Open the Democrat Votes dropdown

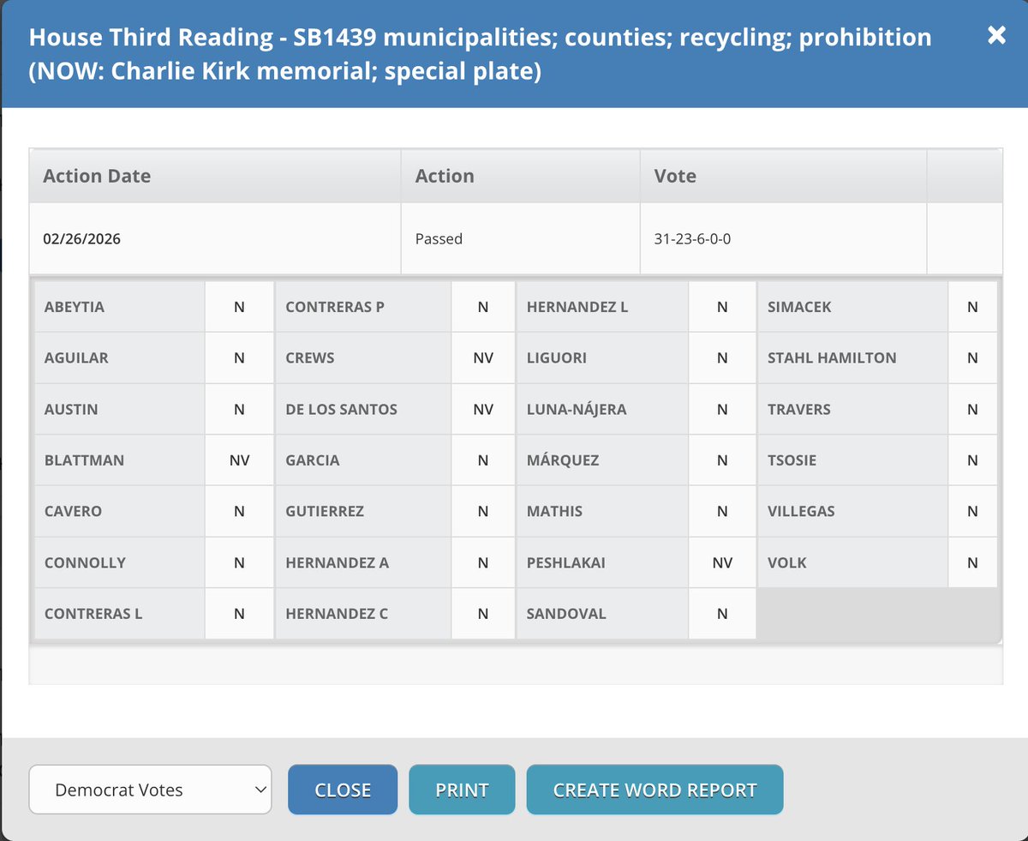(150, 790)
